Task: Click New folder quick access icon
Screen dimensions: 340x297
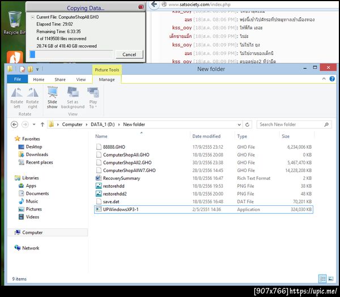Action: coord(30,69)
